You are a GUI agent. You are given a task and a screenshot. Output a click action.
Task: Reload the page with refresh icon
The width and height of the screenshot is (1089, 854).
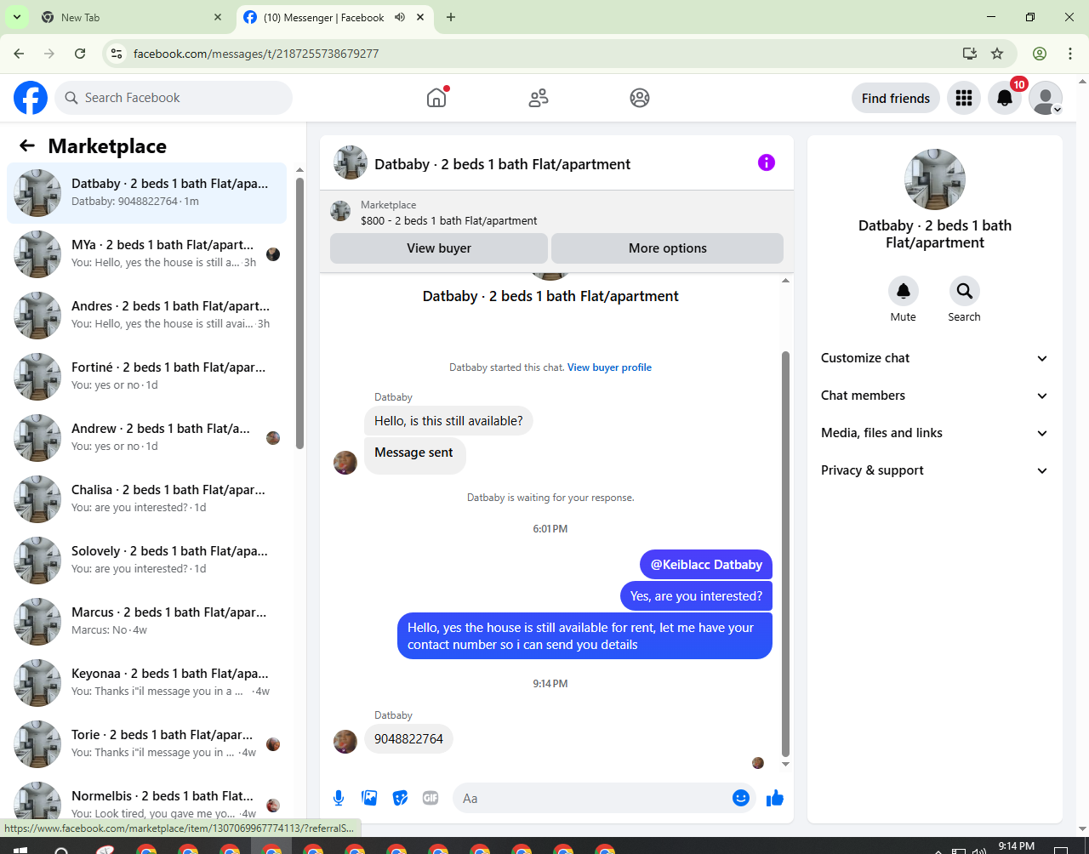tap(80, 54)
